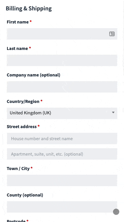124x222 pixels.
Task: Click the County input field
Action: 62,207
